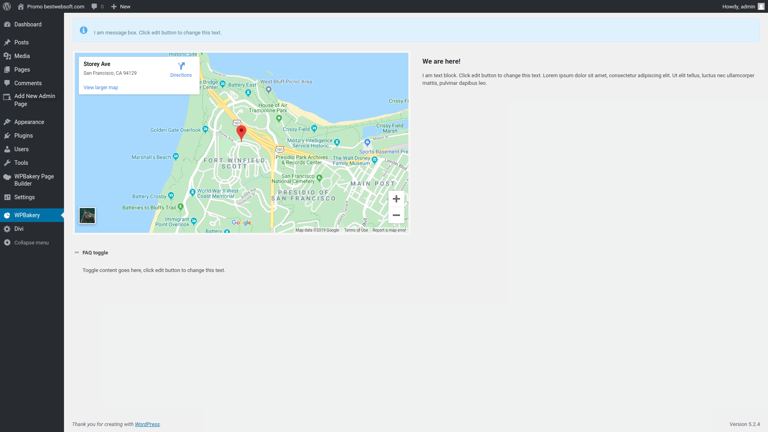Open the site home icon in admin bar
The image size is (768, 432).
[21, 6]
